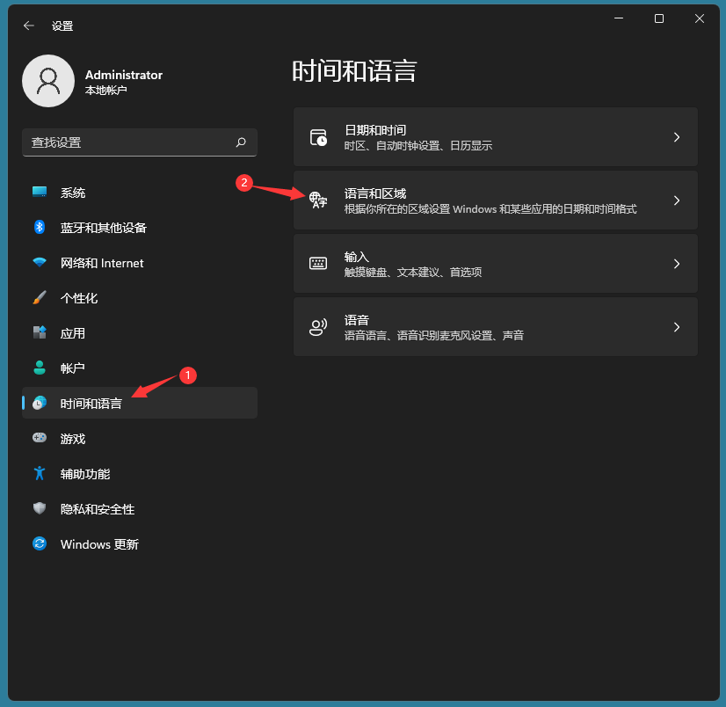Expand the 语言和区域 chevron
This screenshot has height=707, width=726.
(677, 200)
